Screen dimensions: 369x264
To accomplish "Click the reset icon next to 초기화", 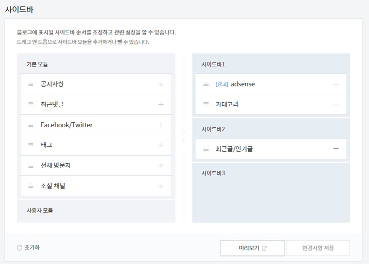I will (19, 248).
